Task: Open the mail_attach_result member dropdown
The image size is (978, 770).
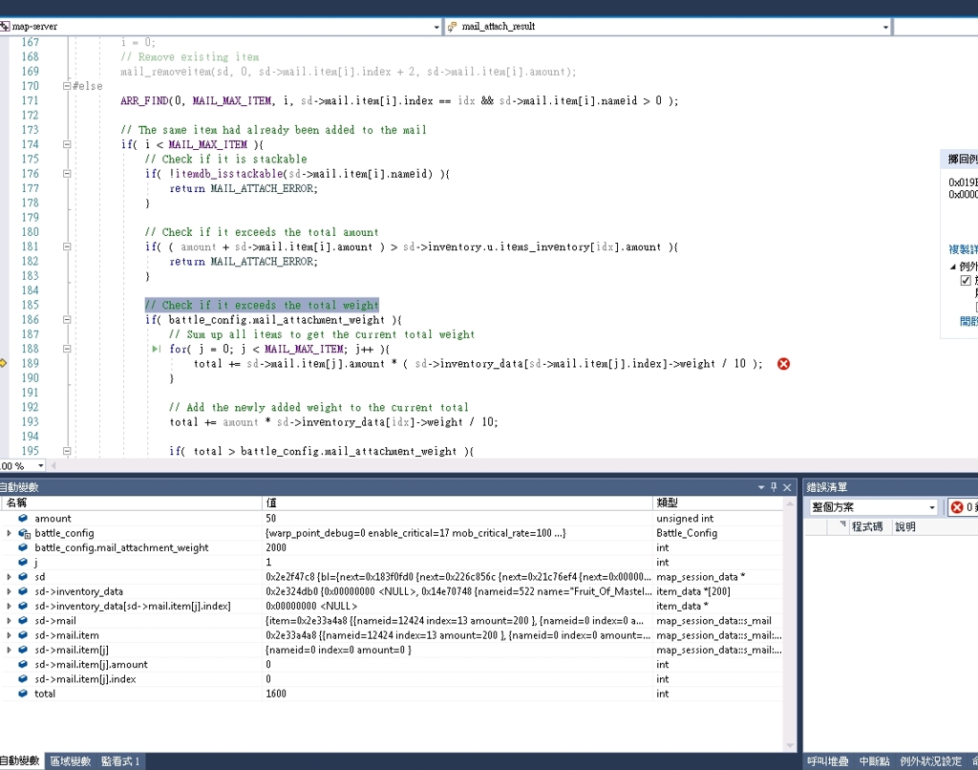Action: [885, 27]
